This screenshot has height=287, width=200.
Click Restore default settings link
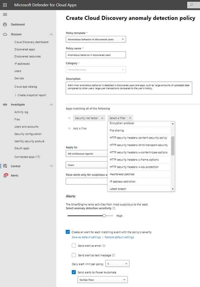click(119, 237)
